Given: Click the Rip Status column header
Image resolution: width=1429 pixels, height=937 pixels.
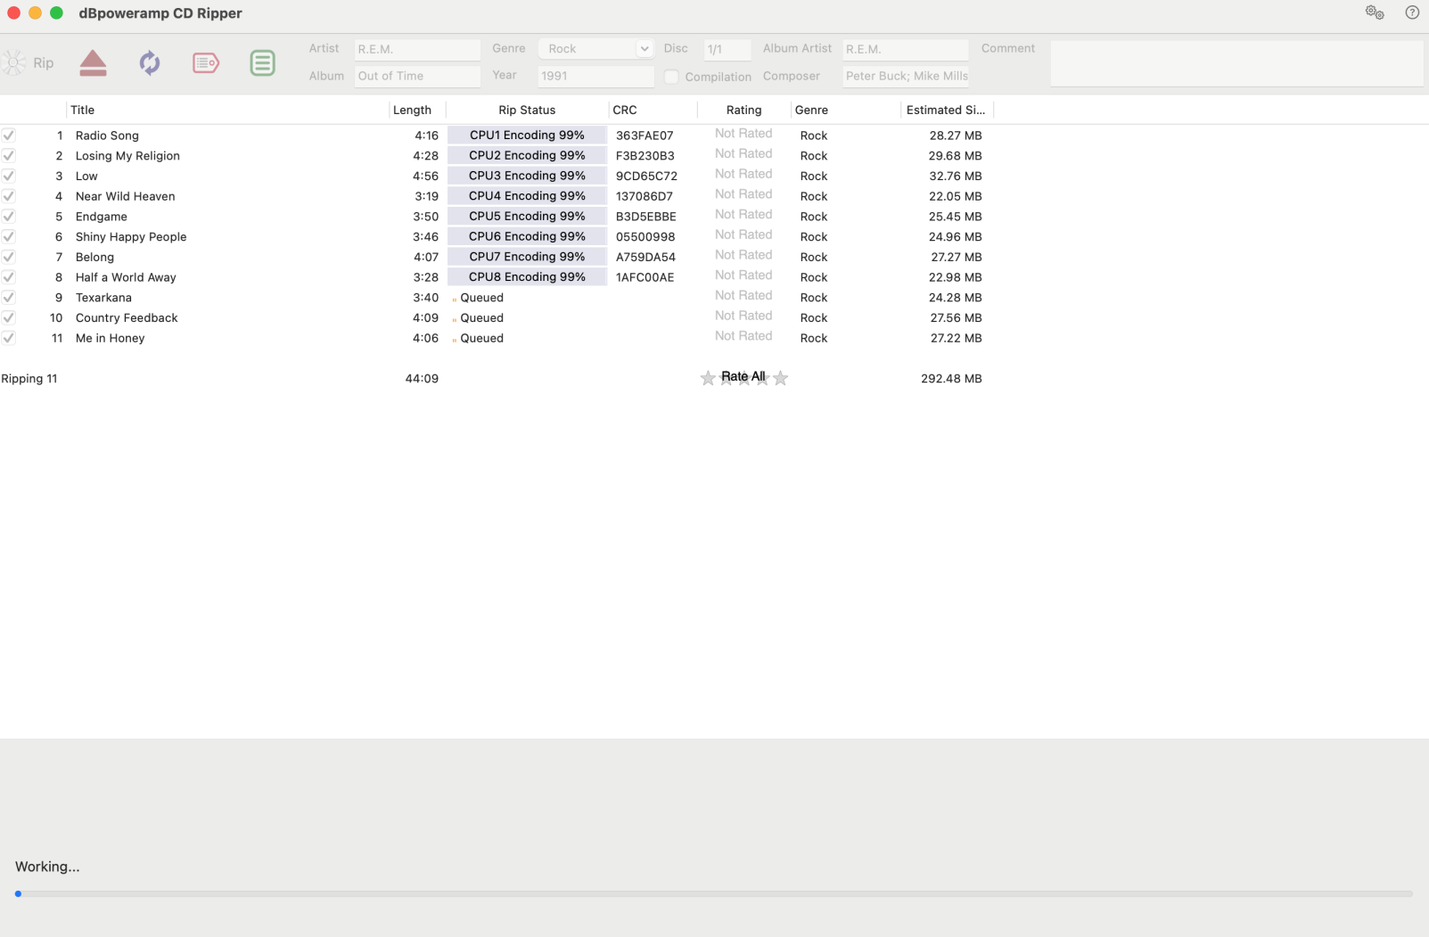Looking at the screenshot, I should click(527, 110).
